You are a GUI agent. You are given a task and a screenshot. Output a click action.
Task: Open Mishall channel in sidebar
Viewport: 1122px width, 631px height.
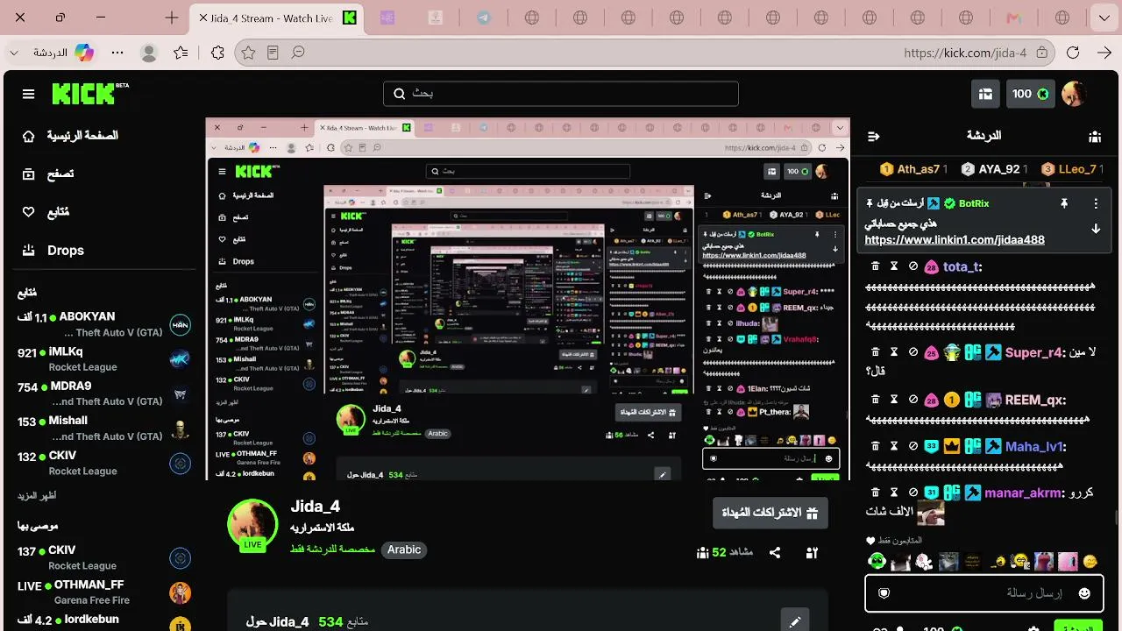(103, 429)
